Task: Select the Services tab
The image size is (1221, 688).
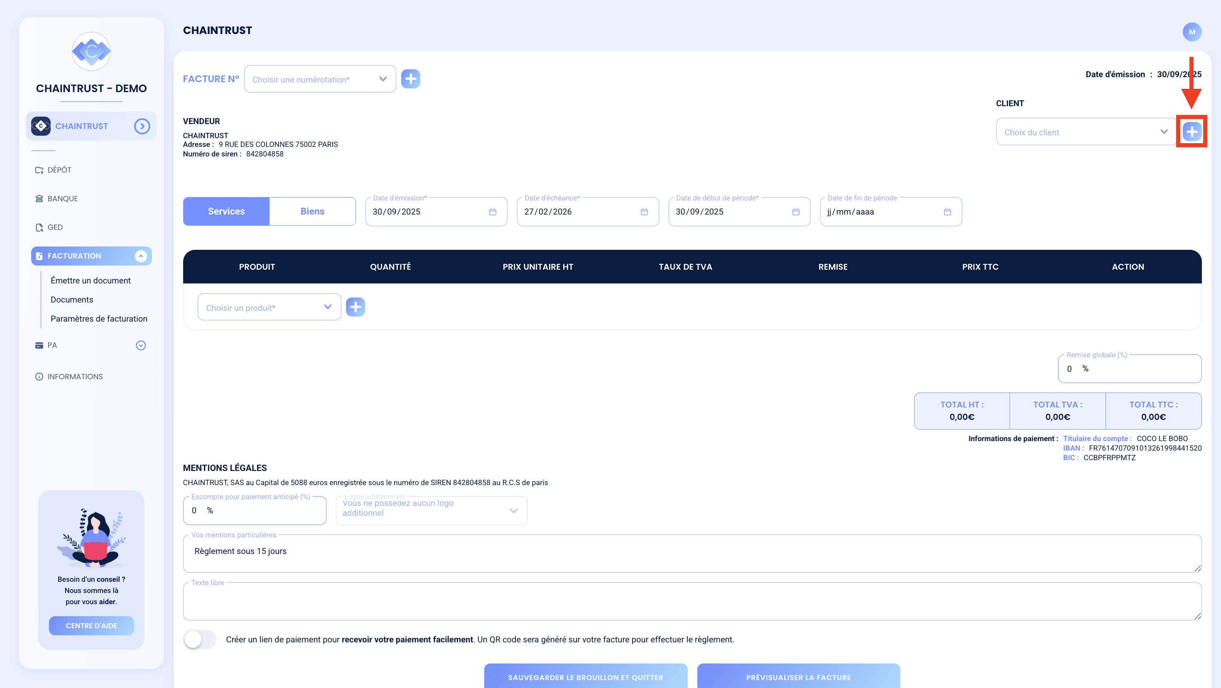Action: [x=226, y=211]
